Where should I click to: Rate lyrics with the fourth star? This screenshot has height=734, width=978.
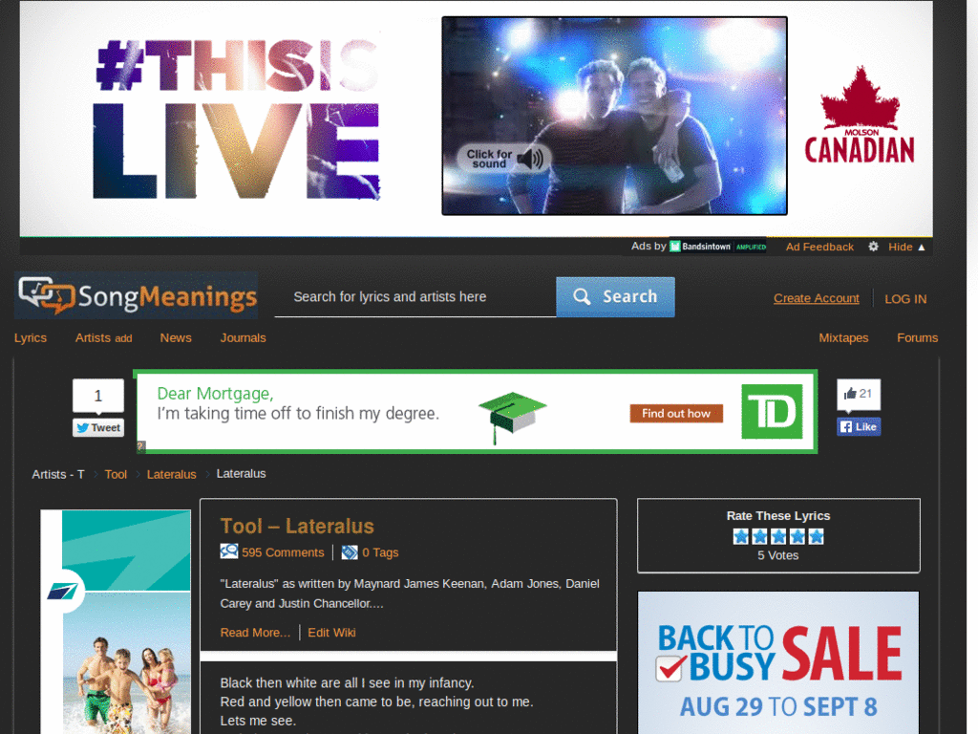coord(797,536)
